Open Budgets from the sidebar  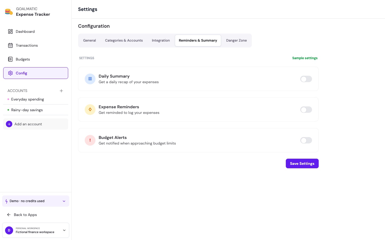click(36, 59)
